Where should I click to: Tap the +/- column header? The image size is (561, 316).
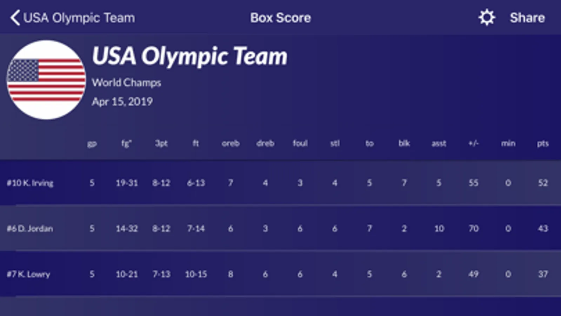(x=473, y=143)
